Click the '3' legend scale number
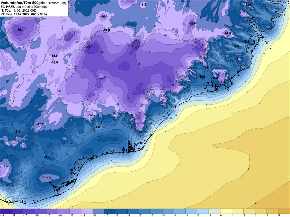 click(255, 215)
